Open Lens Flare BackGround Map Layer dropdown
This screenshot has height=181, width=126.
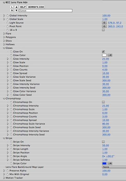click(x=114, y=167)
